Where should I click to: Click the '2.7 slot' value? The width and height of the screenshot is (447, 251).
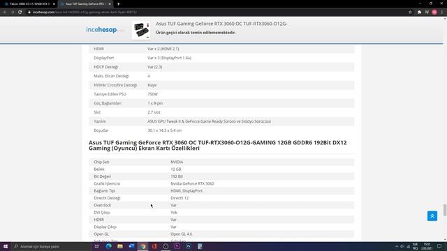point(154,112)
